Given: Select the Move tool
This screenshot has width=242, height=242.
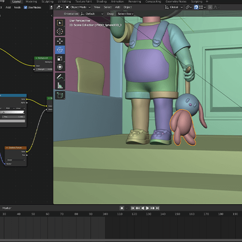Looking at the screenshot, I should click(60, 41).
